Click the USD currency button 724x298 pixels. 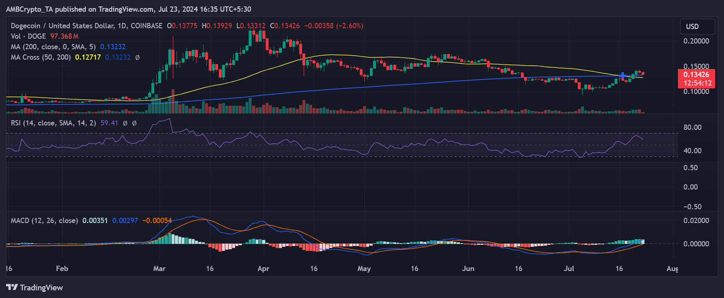(x=697, y=27)
